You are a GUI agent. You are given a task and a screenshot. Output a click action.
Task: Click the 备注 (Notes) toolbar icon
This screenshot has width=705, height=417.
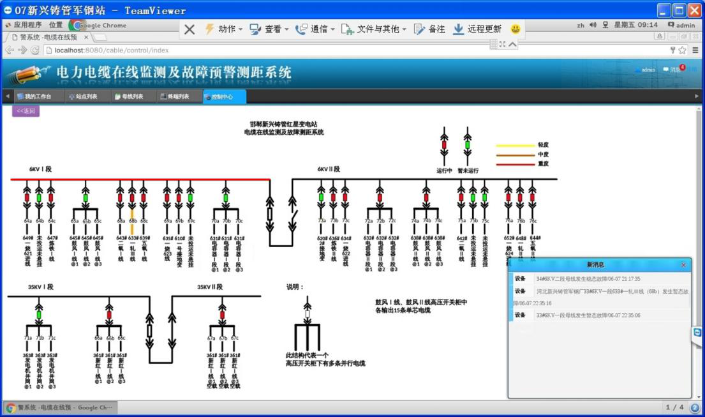(x=429, y=29)
